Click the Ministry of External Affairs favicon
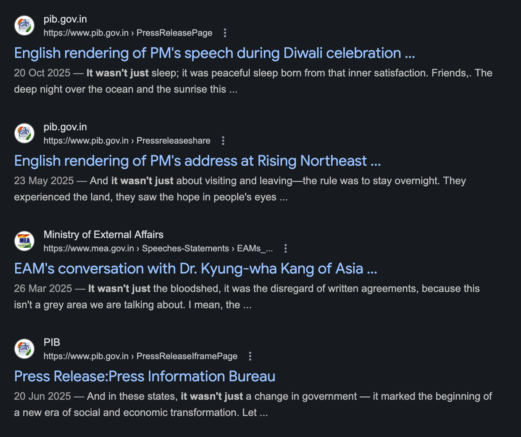521x437 pixels. (x=24, y=241)
